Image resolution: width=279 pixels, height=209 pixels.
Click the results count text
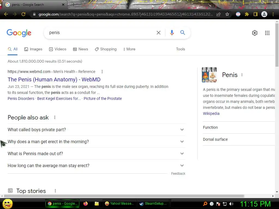[45, 61]
